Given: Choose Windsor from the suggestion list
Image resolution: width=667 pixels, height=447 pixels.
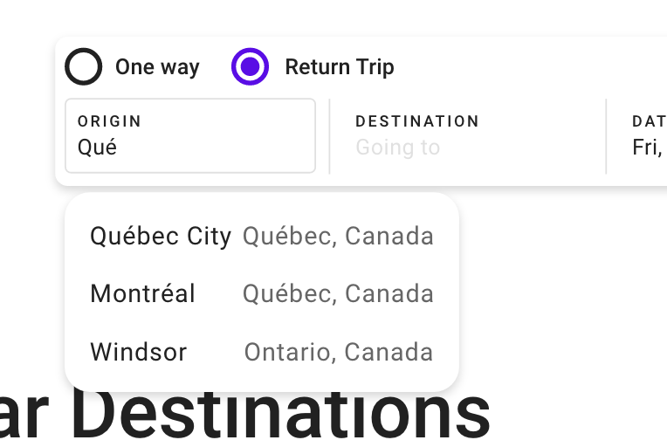Looking at the screenshot, I should (x=138, y=352).
